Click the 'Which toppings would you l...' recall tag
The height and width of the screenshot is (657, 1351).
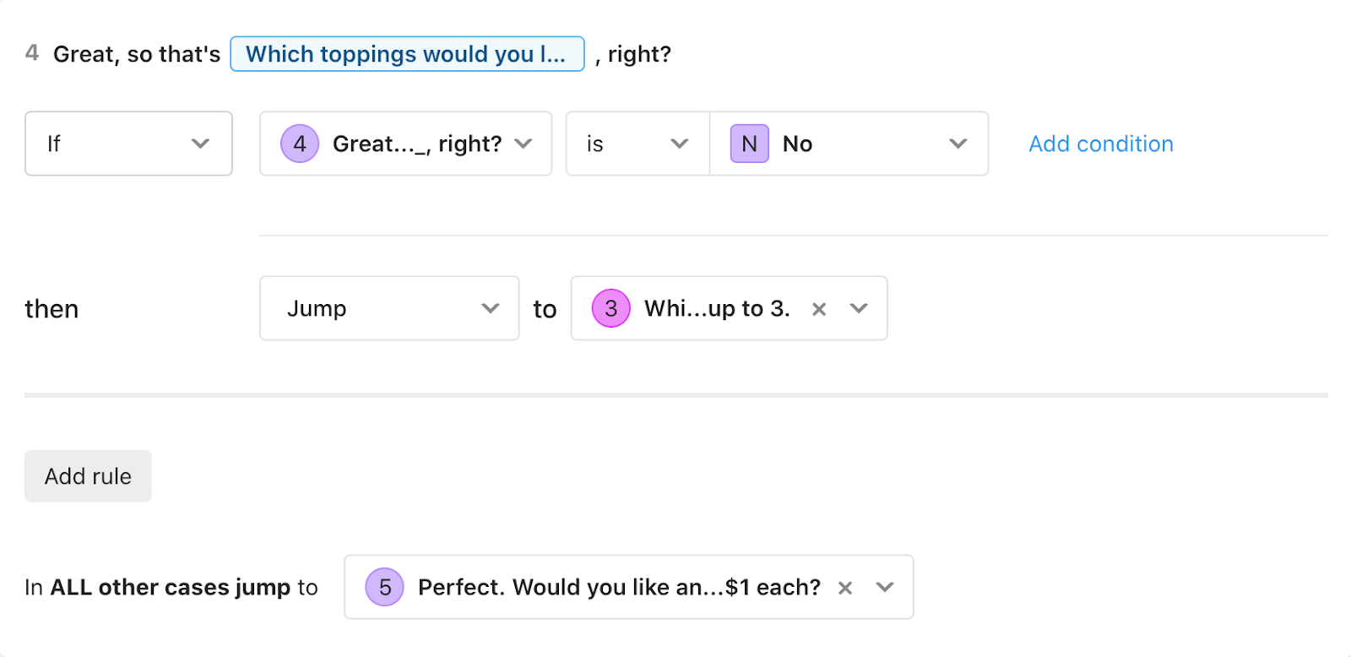pos(407,54)
